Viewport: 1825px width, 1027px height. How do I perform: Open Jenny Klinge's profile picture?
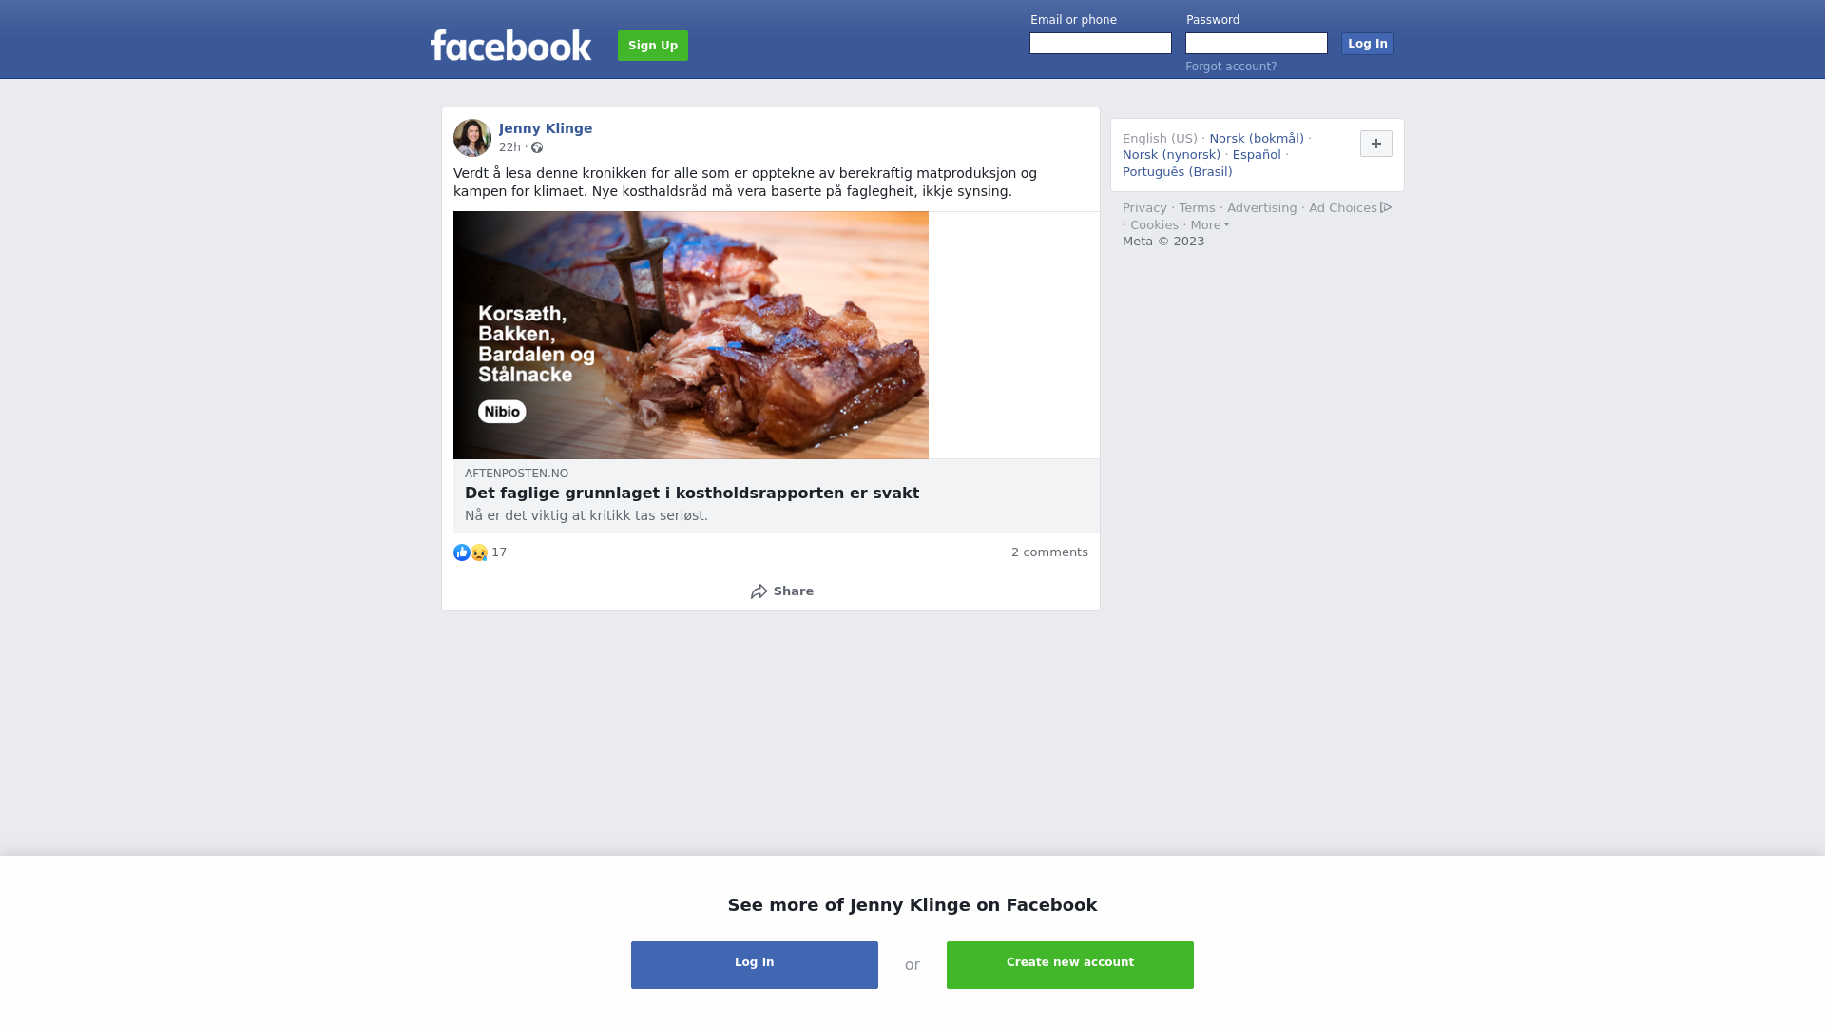pyautogui.click(x=472, y=138)
